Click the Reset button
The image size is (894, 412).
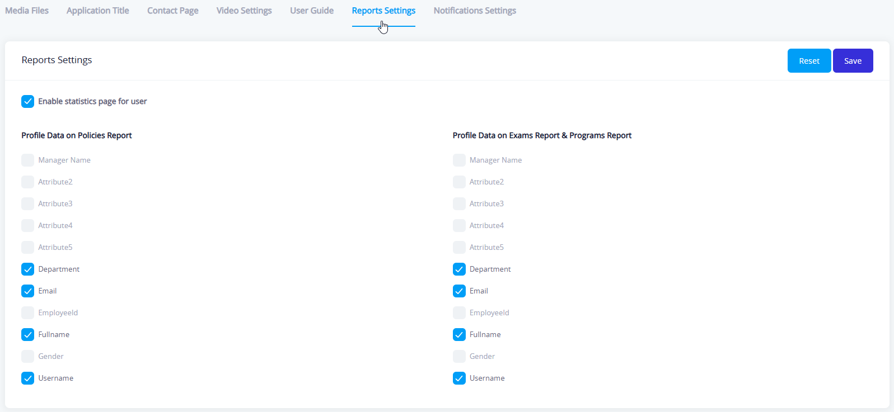tap(809, 61)
